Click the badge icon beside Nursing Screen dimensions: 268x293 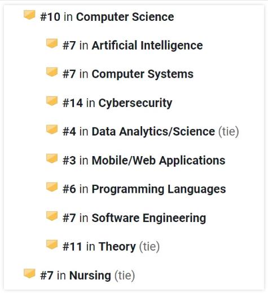click(x=29, y=273)
